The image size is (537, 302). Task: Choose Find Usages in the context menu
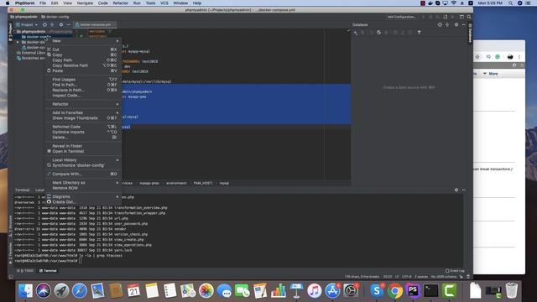(83, 80)
